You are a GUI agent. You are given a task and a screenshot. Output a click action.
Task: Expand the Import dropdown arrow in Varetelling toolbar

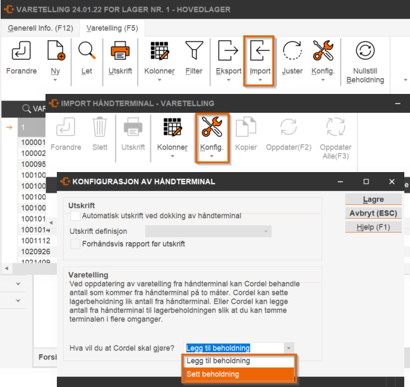click(260, 80)
